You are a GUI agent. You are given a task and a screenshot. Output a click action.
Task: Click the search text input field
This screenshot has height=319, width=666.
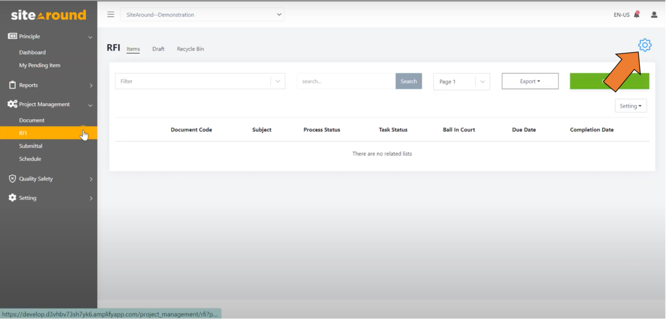click(x=346, y=81)
